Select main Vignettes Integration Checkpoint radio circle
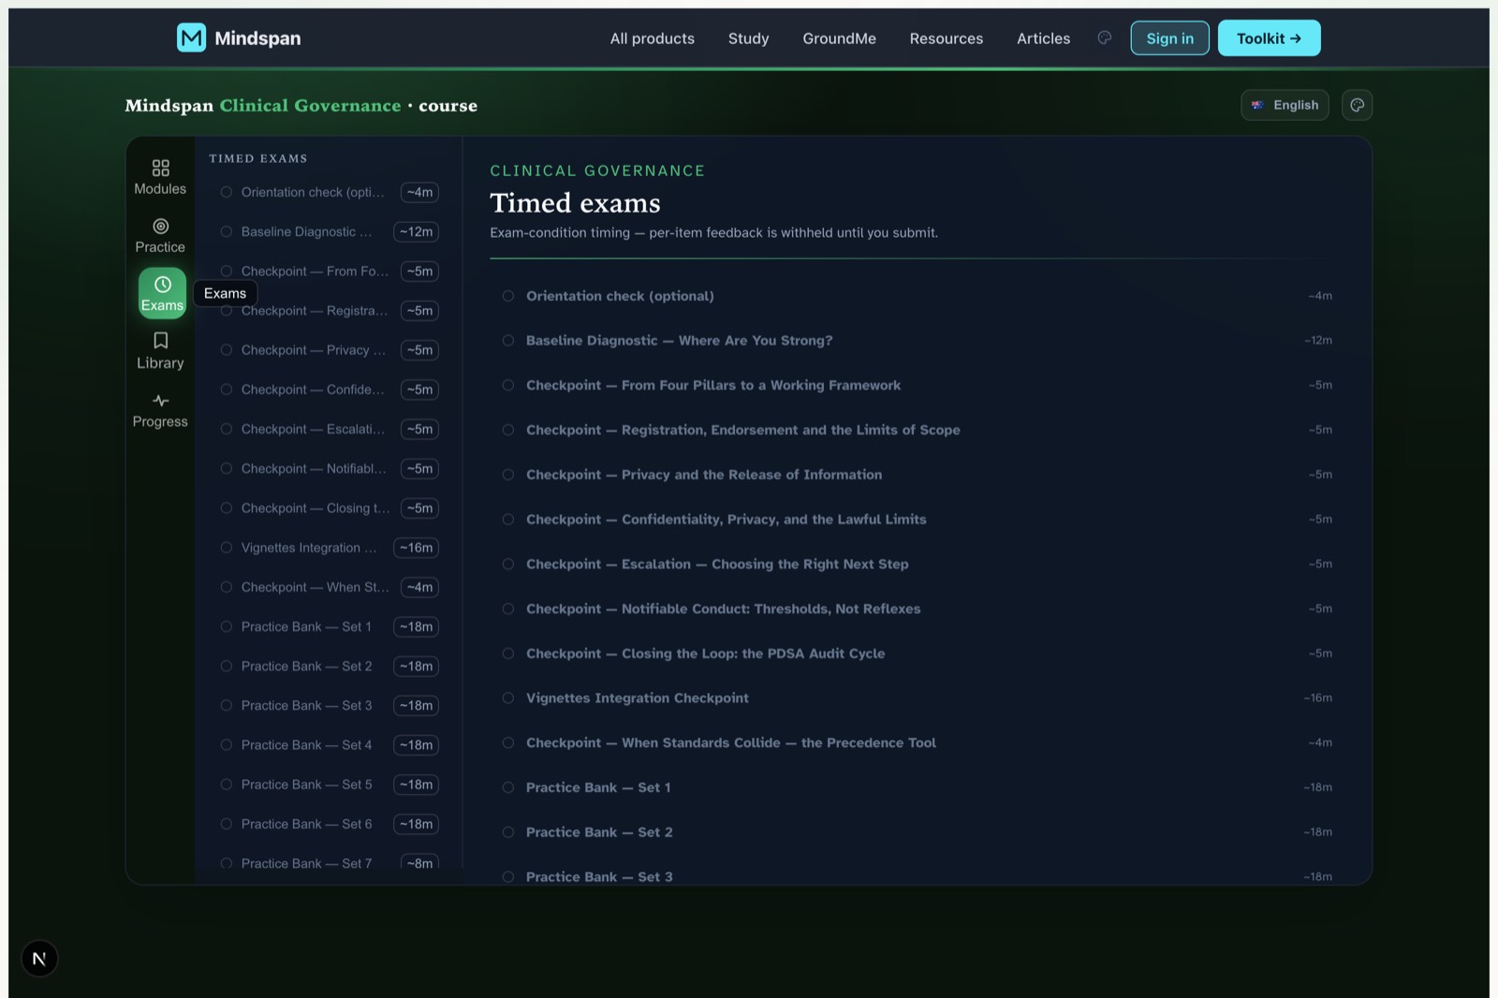Screen dimensions: 1498x998 tap(508, 698)
